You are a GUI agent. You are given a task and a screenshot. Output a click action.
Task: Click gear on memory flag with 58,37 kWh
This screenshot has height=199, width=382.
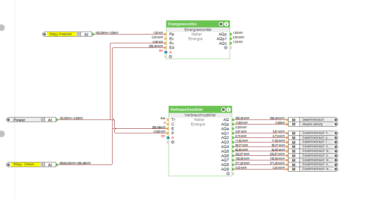[336, 147]
